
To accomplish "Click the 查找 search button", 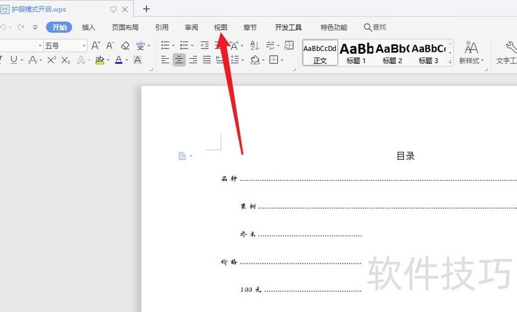I will click(x=375, y=27).
